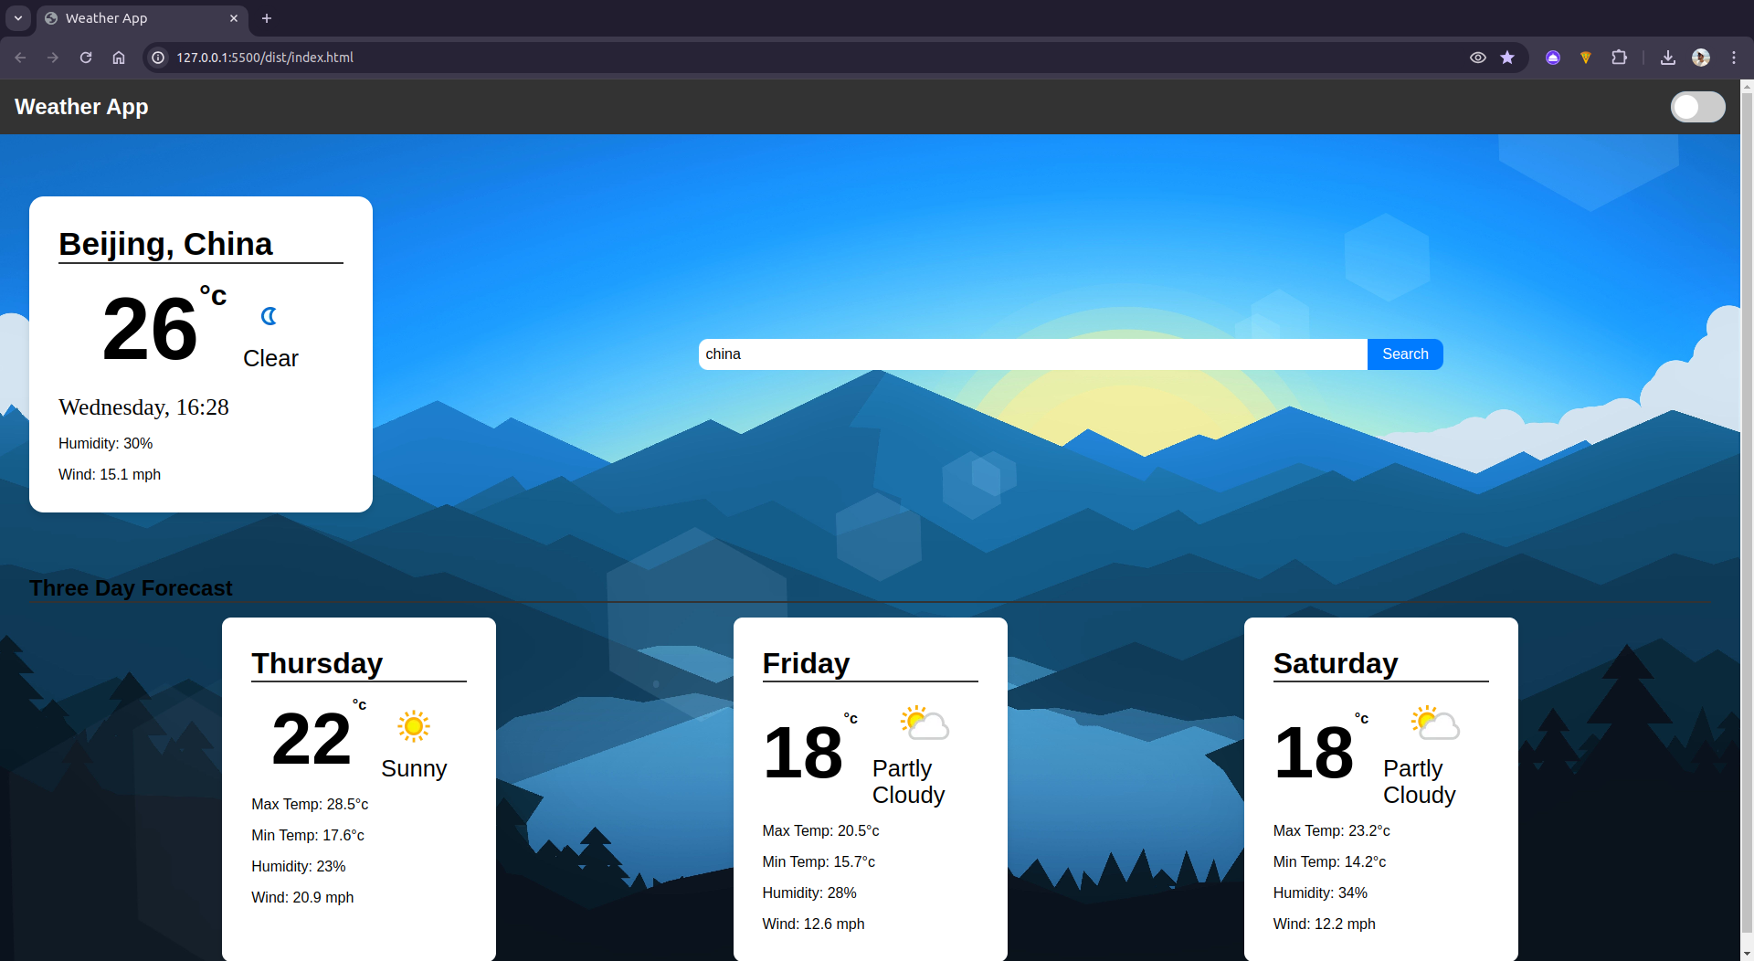Click the Humidity: 30% line
Image resolution: width=1754 pixels, height=961 pixels.
pyautogui.click(x=105, y=443)
